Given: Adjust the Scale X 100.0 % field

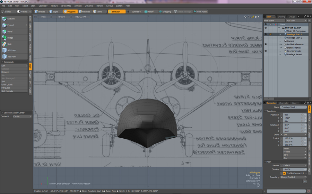Looking at the screenshot, I should (x=293, y=138).
